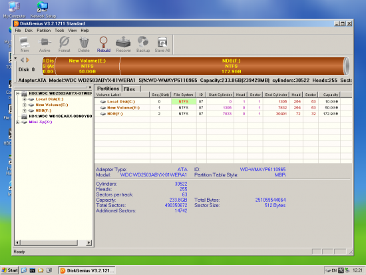Click the HD1 disk icon in tree
This screenshot has height=275, width=366.
point(24,116)
